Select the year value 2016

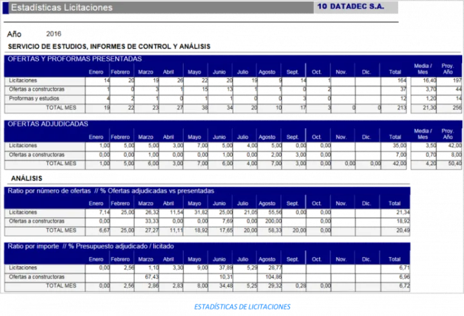pos(53,34)
